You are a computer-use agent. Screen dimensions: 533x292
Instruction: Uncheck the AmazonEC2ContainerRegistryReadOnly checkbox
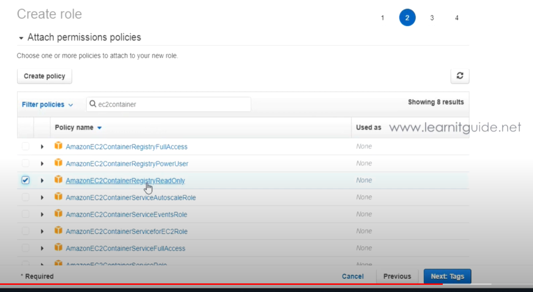25,180
